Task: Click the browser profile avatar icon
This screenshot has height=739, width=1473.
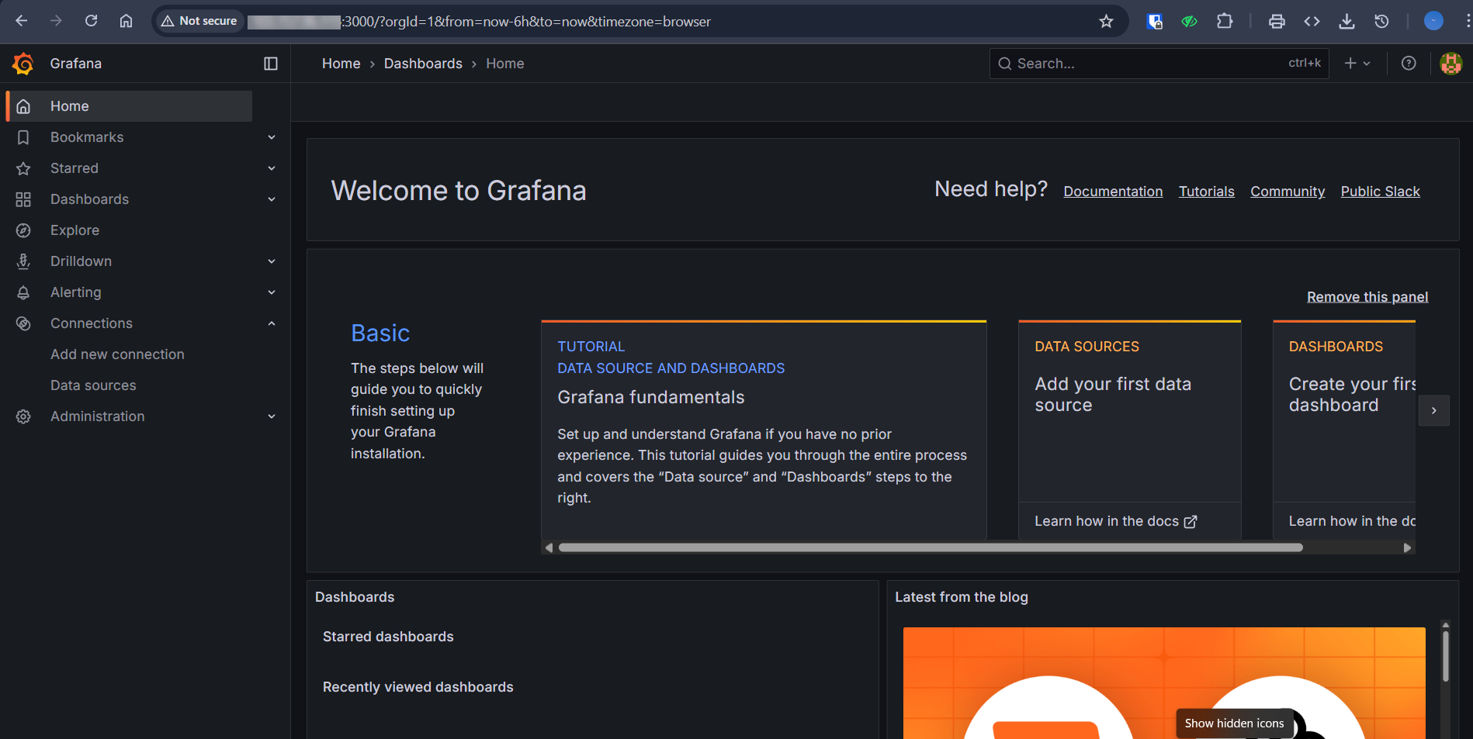Action: (x=1433, y=22)
